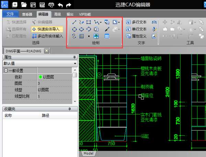Open the 文件 menu tab
The width and height of the screenshot is (206, 157).
(x=10, y=14)
